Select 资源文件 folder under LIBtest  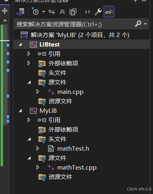coord(60,101)
